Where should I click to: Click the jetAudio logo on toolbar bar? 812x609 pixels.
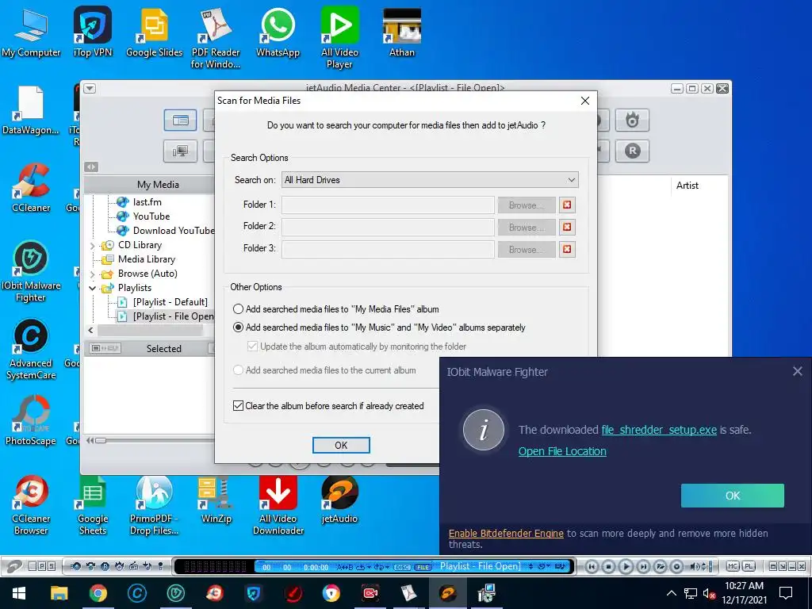pos(14,566)
